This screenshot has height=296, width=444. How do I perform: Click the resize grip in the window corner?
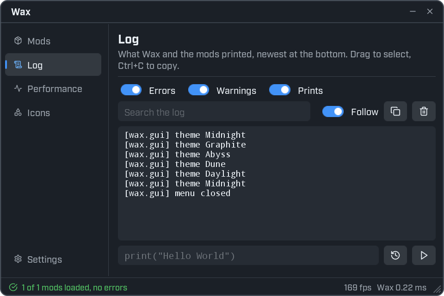point(438,290)
